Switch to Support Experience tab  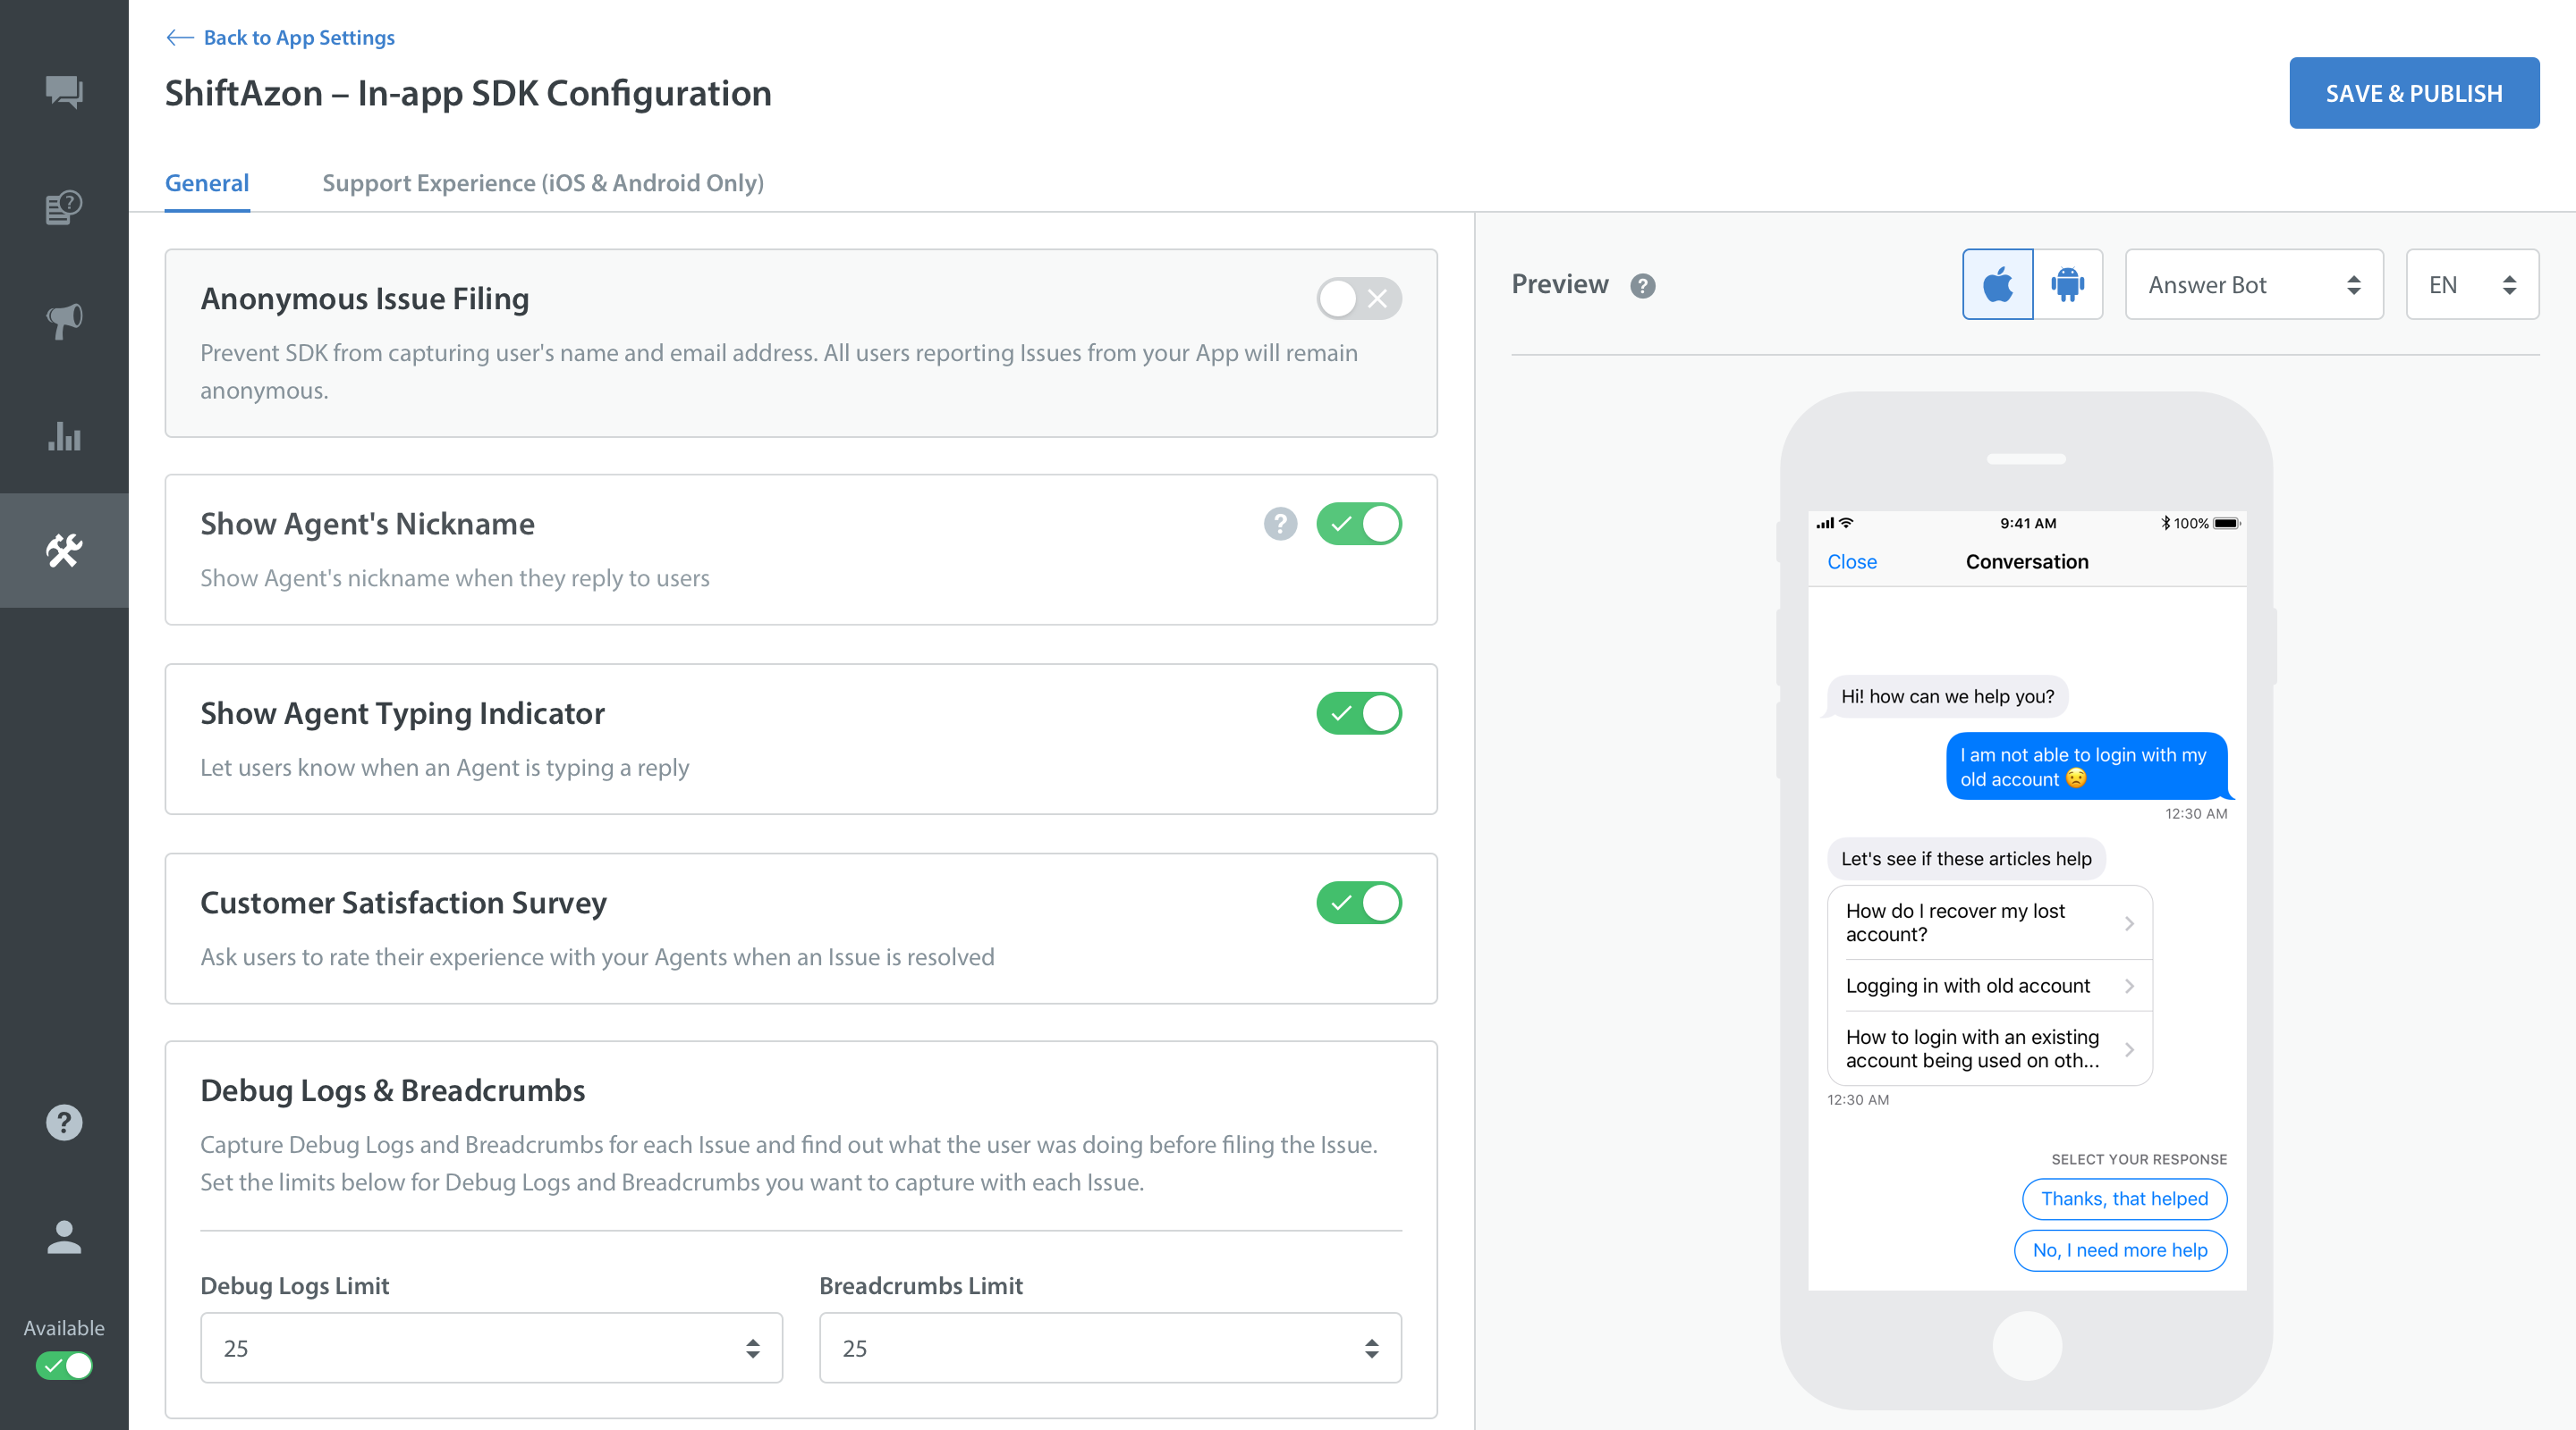click(x=542, y=183)
